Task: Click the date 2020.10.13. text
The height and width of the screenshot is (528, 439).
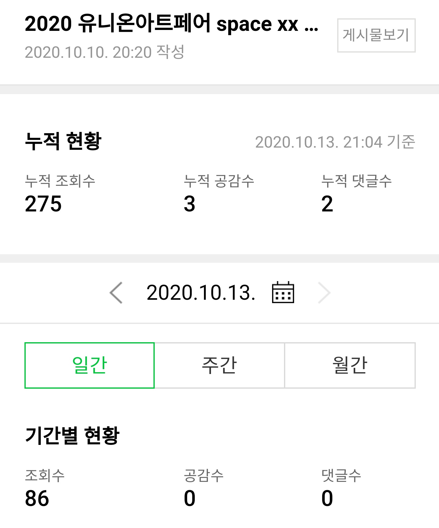Action: (201, 293)
